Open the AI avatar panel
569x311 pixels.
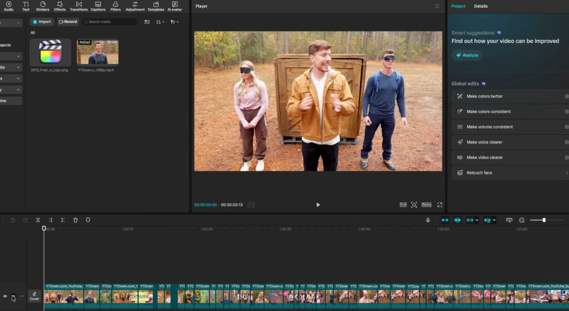pyautogui.click(x=174, y=6)
